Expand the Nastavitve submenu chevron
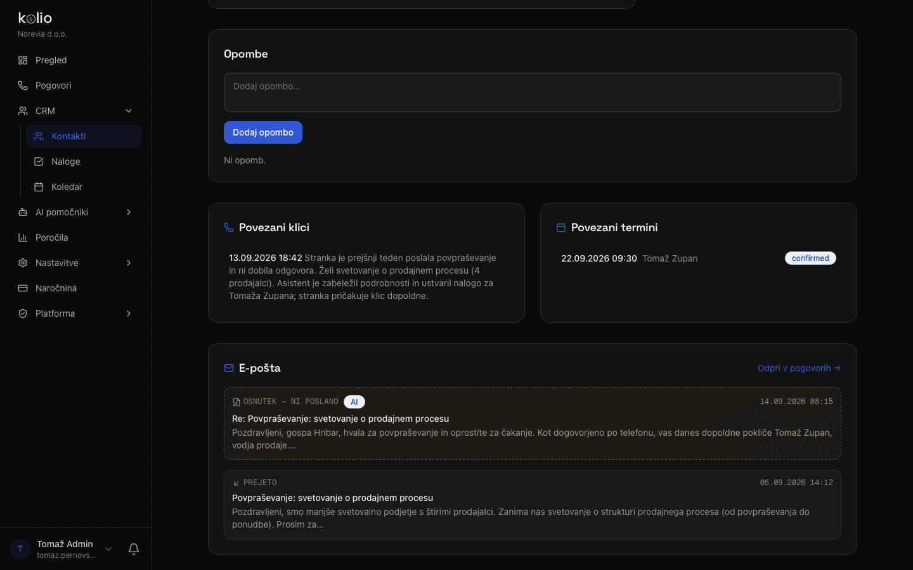This screenshot has height=570, width=913. pyautogui.click(x=129, y=263)
